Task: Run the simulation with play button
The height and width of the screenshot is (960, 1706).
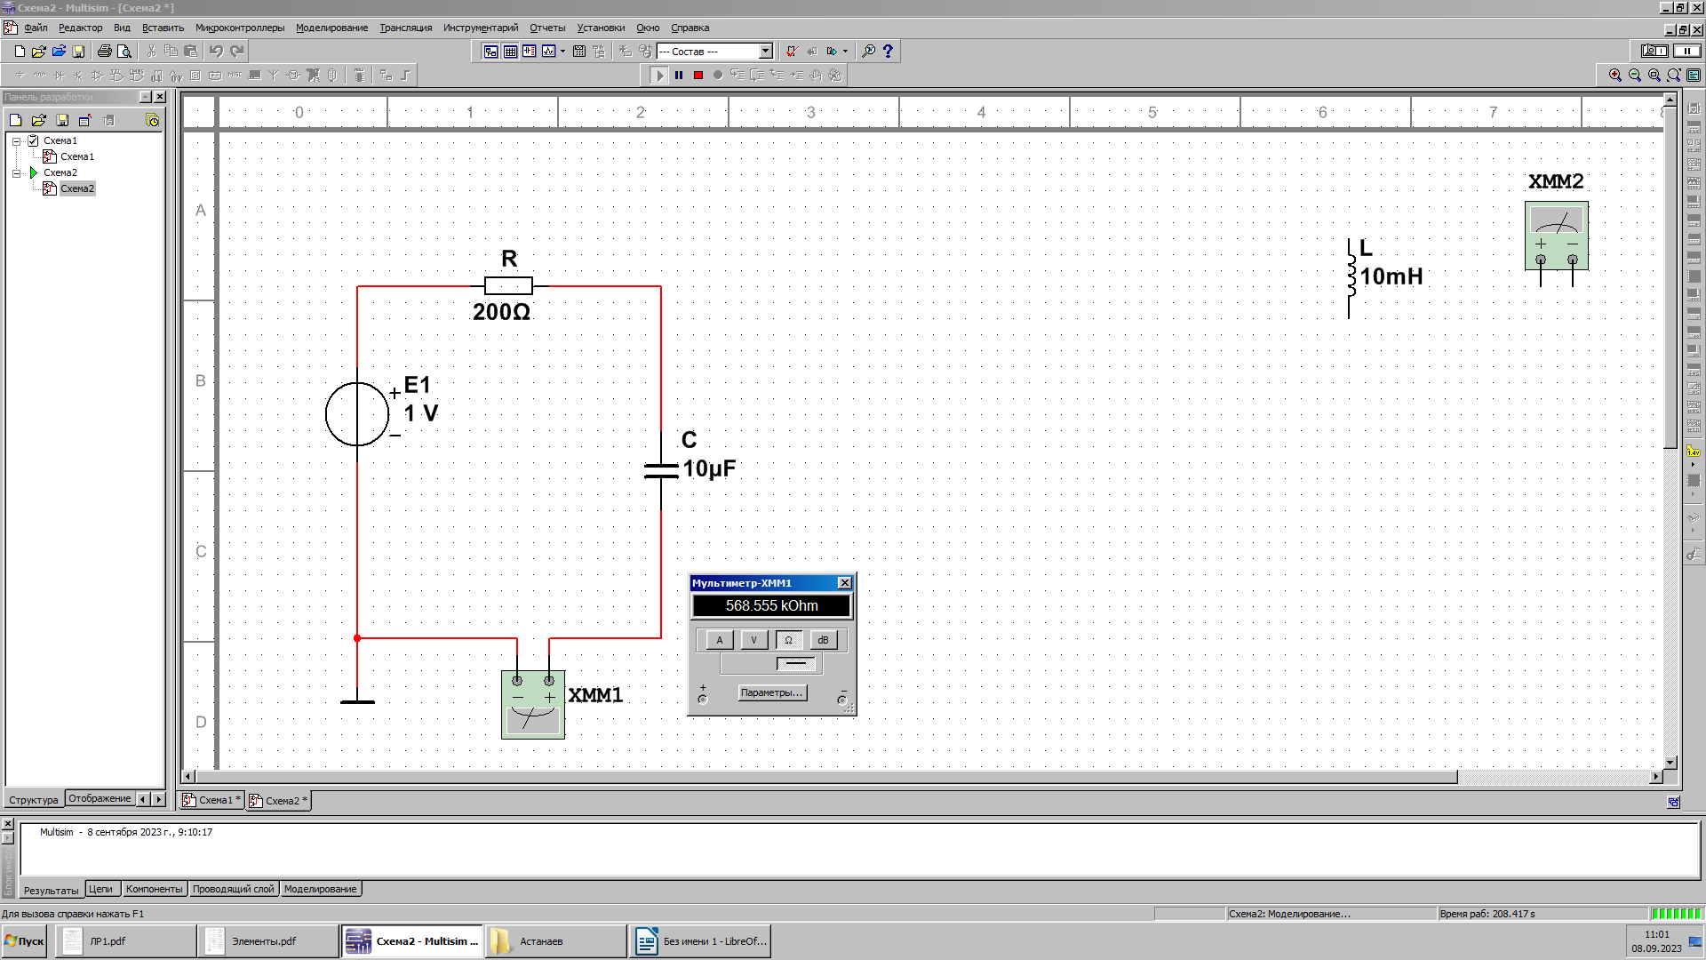Action: coord(659,76)
